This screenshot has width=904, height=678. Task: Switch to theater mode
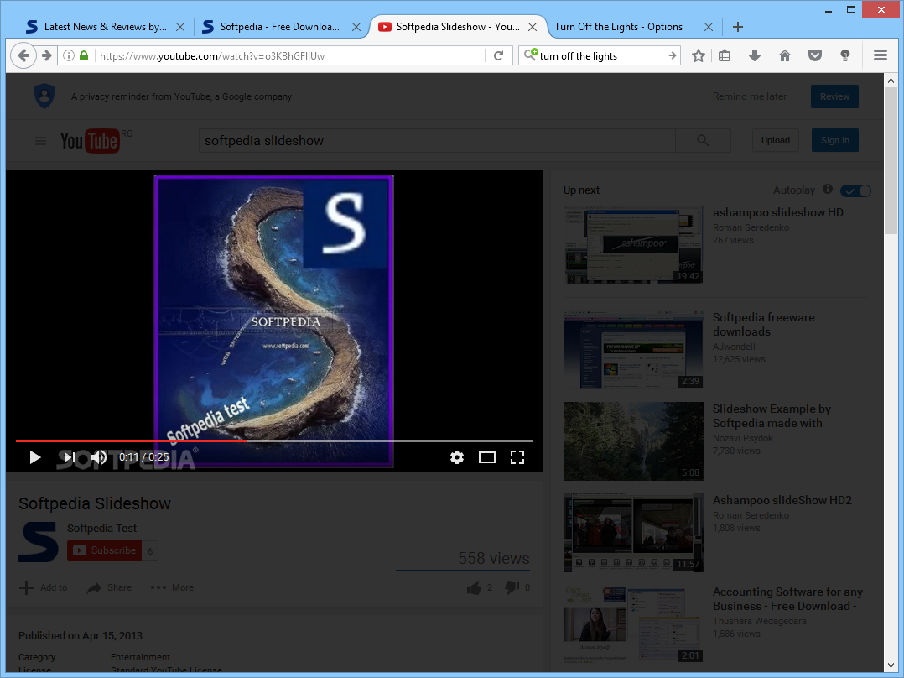487,457
